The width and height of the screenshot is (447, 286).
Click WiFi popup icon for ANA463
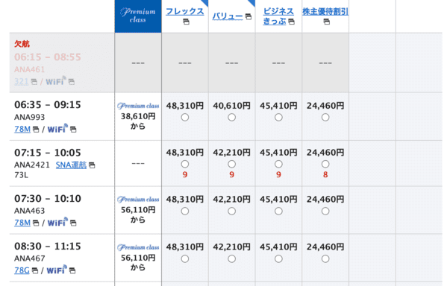click(x=73, y=223)
